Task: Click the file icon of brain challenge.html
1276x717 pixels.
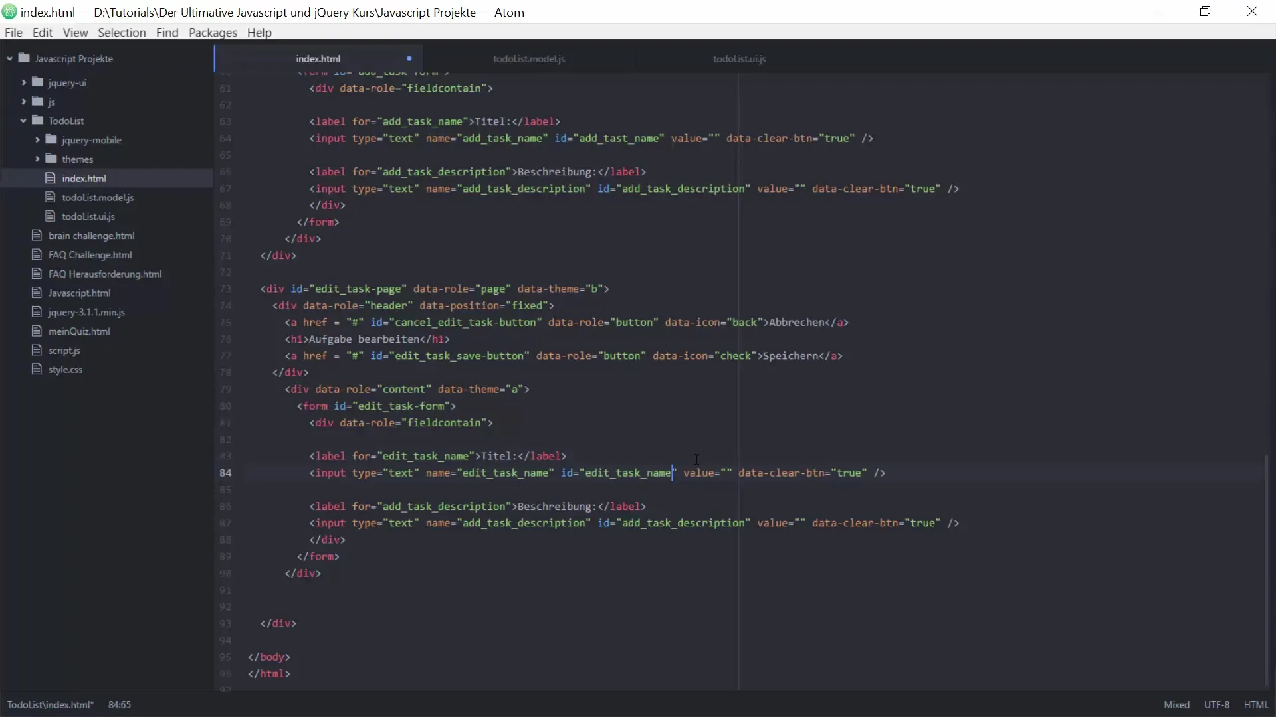Action: (x=37, y=236)
